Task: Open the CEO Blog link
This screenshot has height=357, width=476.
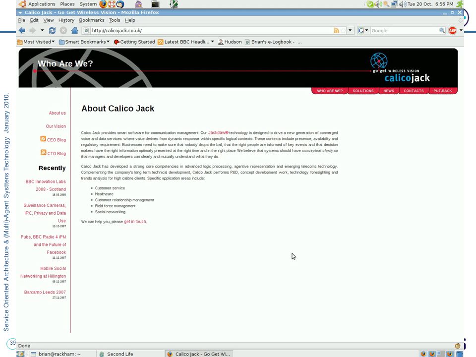Action: pos(57,140)
